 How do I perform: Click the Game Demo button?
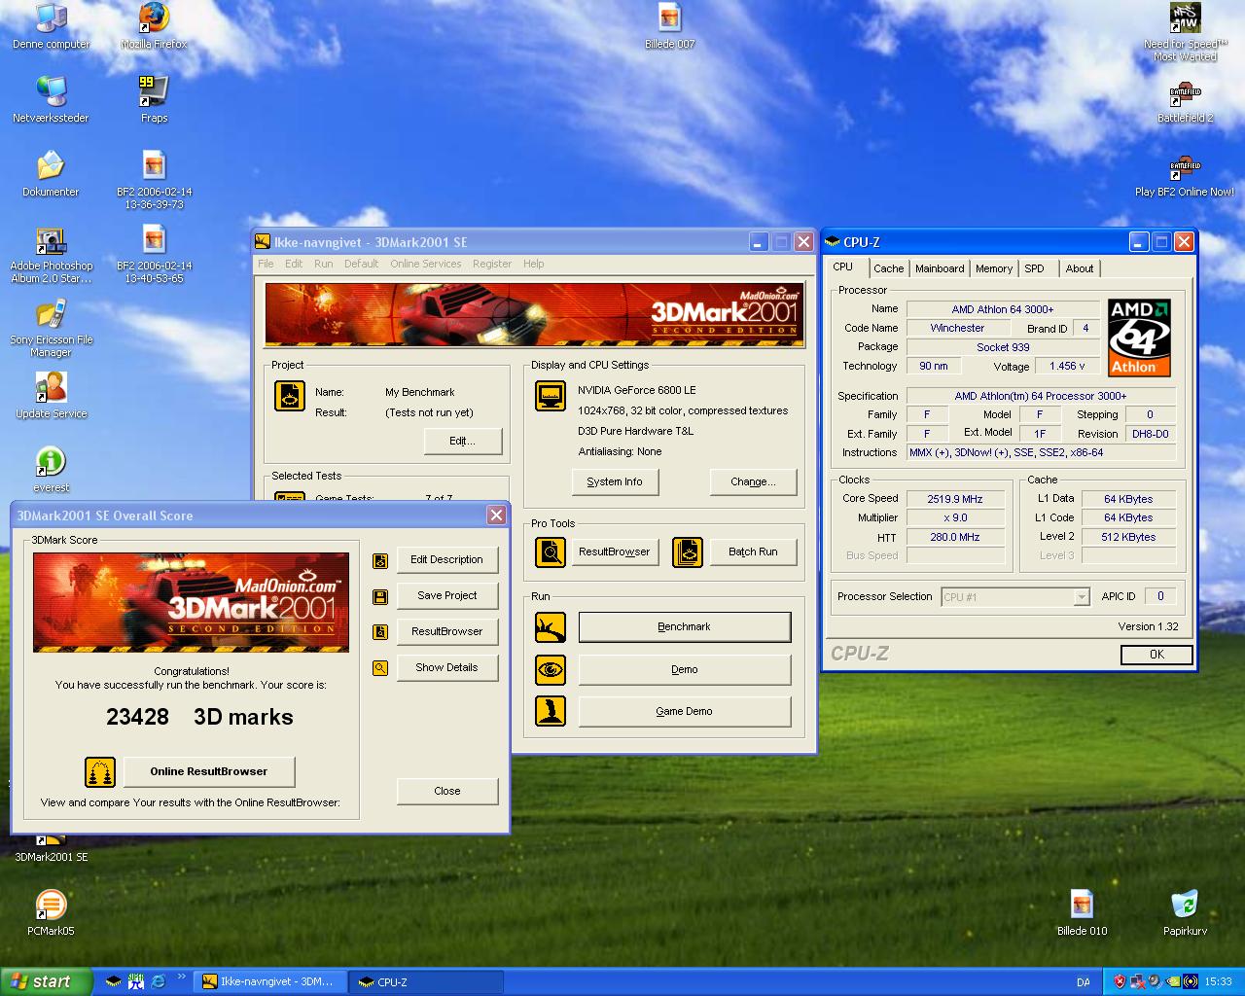point(685,712)
